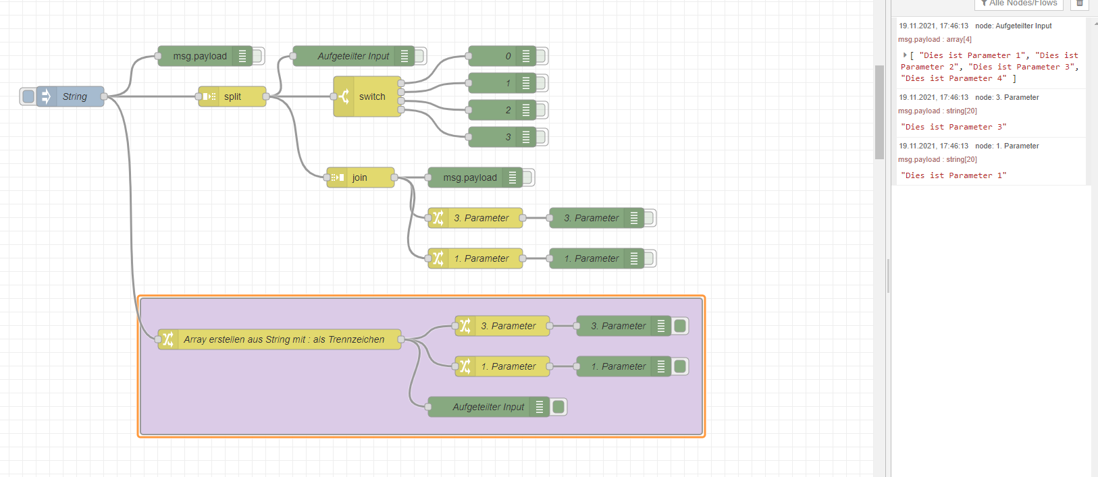The image size is (1098, 477).
Task: Click debug list icon on msg.payload node after join
Action: click(x=513, y=177)
